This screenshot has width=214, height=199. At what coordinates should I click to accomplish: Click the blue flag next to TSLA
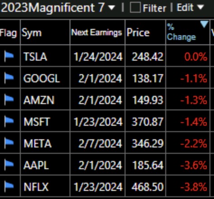[9, 57]
